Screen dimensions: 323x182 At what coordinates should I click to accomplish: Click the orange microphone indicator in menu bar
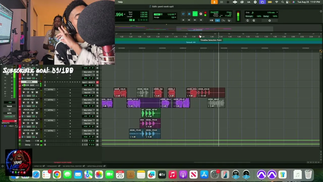coord(214,2)
